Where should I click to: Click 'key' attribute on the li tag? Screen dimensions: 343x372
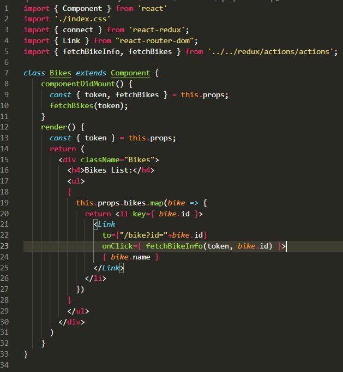139,214
